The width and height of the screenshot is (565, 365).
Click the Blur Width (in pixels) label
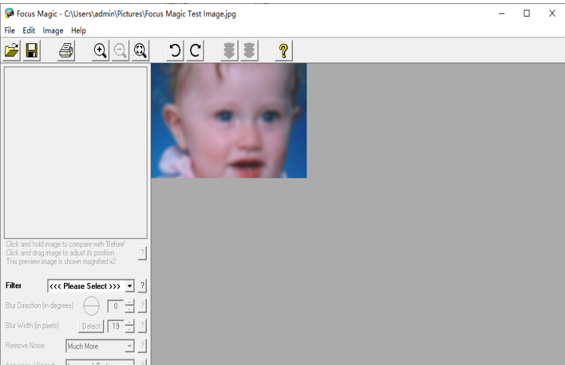(x=32, y=326)
